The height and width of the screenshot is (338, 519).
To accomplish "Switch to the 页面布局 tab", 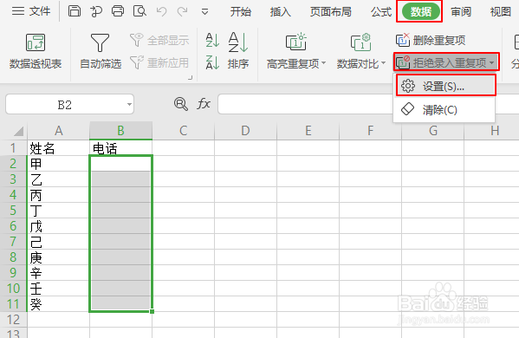I will (331, 12).
